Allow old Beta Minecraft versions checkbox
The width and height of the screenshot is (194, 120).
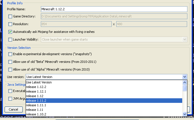pos(10,62)
